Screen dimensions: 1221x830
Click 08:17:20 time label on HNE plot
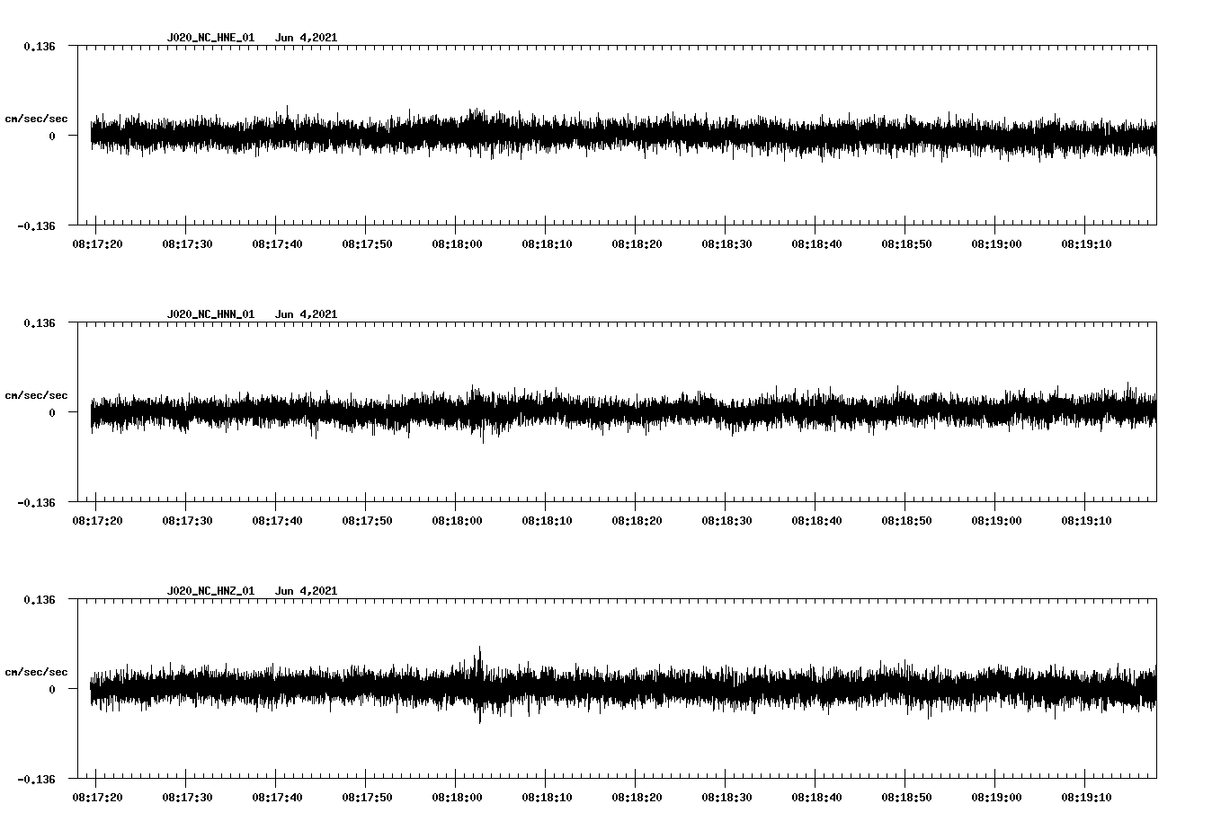pyautogui.click(x=97, y=243)
